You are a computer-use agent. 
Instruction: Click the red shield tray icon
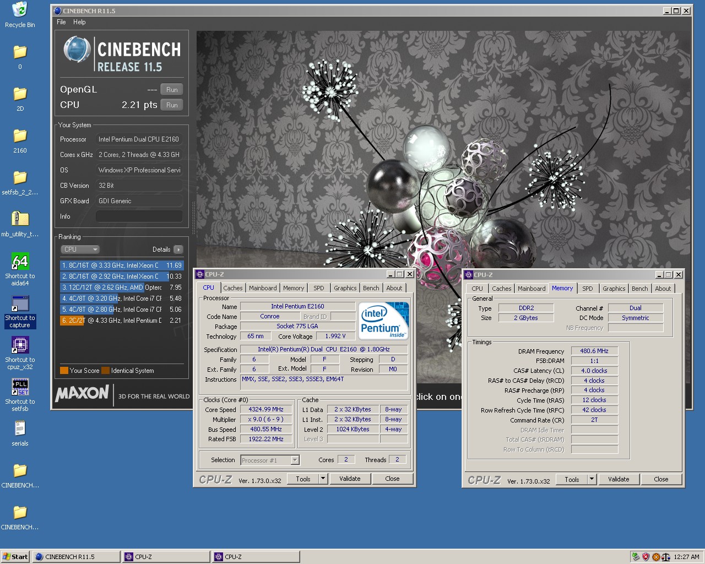click(646, 557)
